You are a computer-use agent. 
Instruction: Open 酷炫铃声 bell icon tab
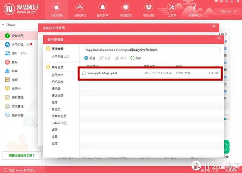[x=102, y=10]
